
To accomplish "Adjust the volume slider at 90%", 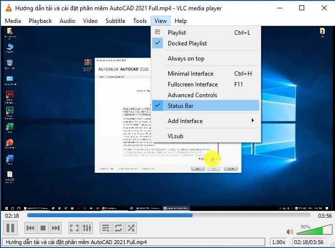I will point(314,229).
